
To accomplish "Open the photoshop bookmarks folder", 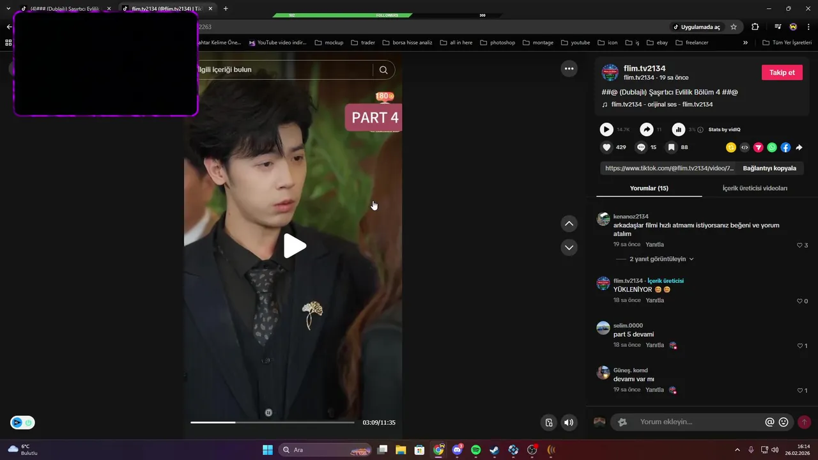I will (x=497, y=43).
